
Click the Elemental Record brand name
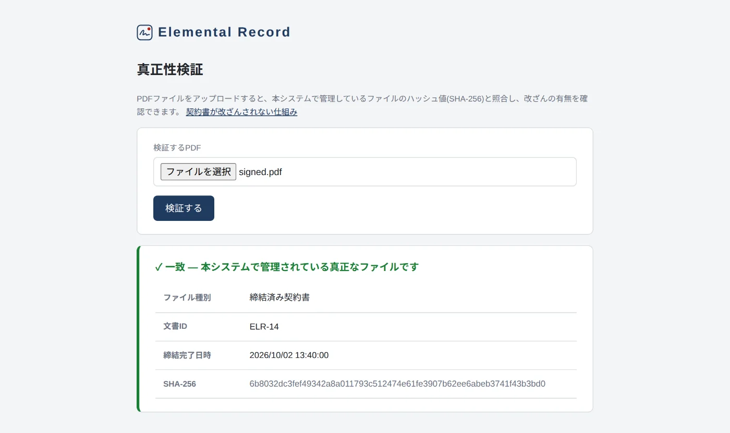[x=224, y=32]
